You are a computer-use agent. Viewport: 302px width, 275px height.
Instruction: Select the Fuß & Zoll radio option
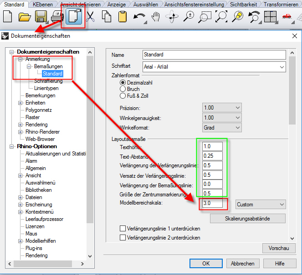click(x=123, y=96)
